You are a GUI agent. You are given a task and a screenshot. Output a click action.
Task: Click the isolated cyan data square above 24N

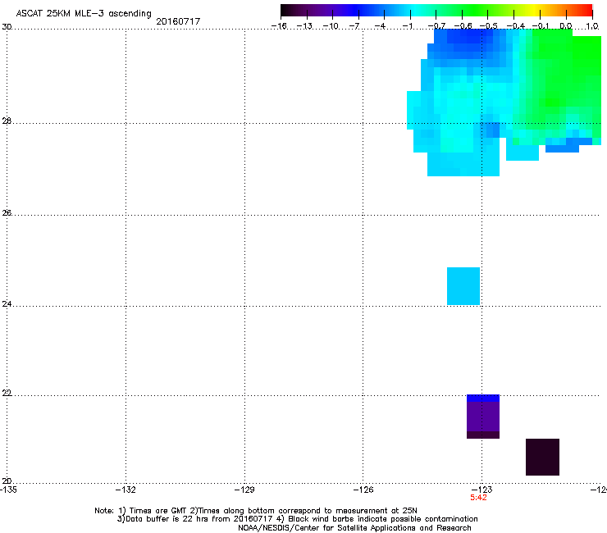pyautogui.click(x=463, y=286)
